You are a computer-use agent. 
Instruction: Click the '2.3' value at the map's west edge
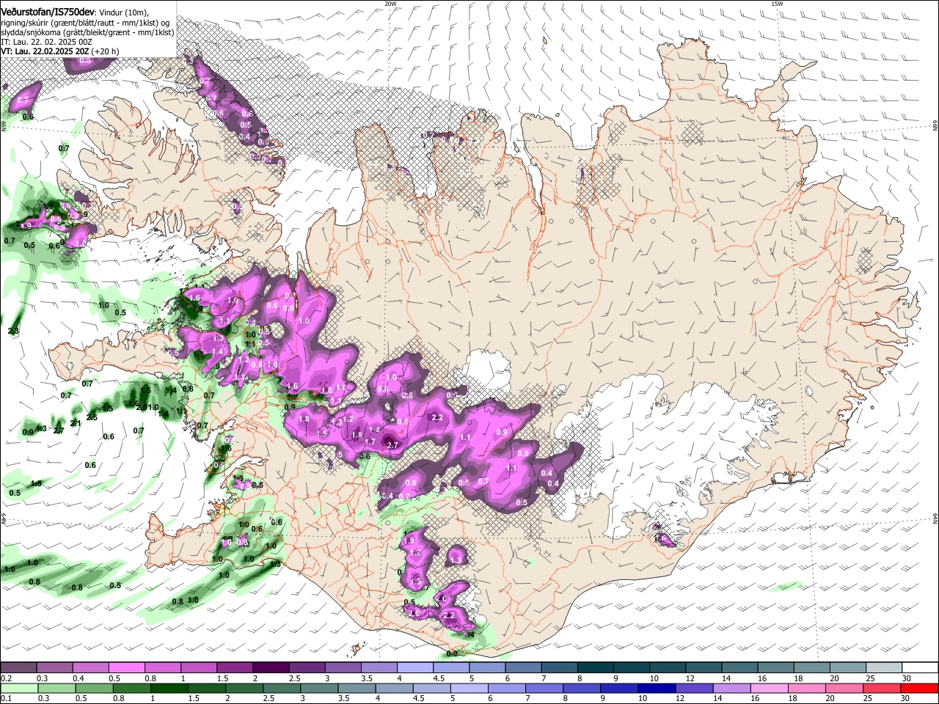(13, 331)
